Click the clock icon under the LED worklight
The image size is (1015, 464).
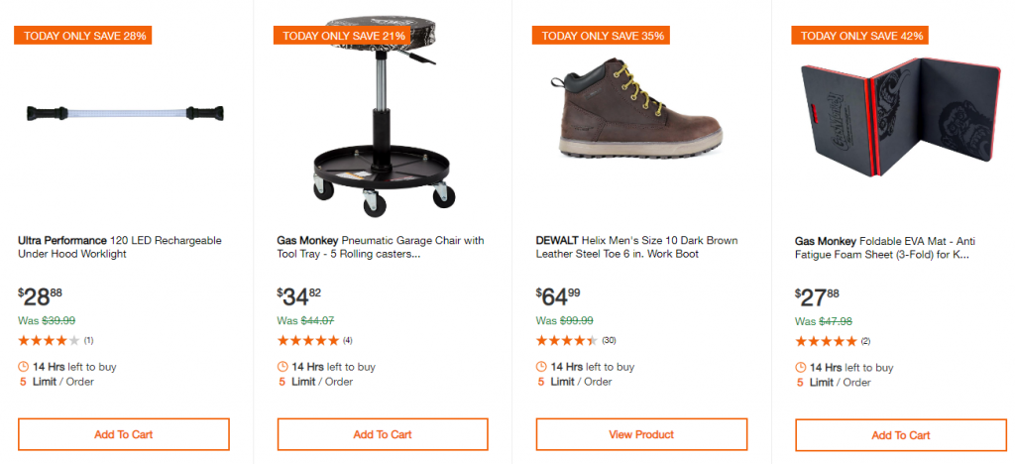point(24,367)
